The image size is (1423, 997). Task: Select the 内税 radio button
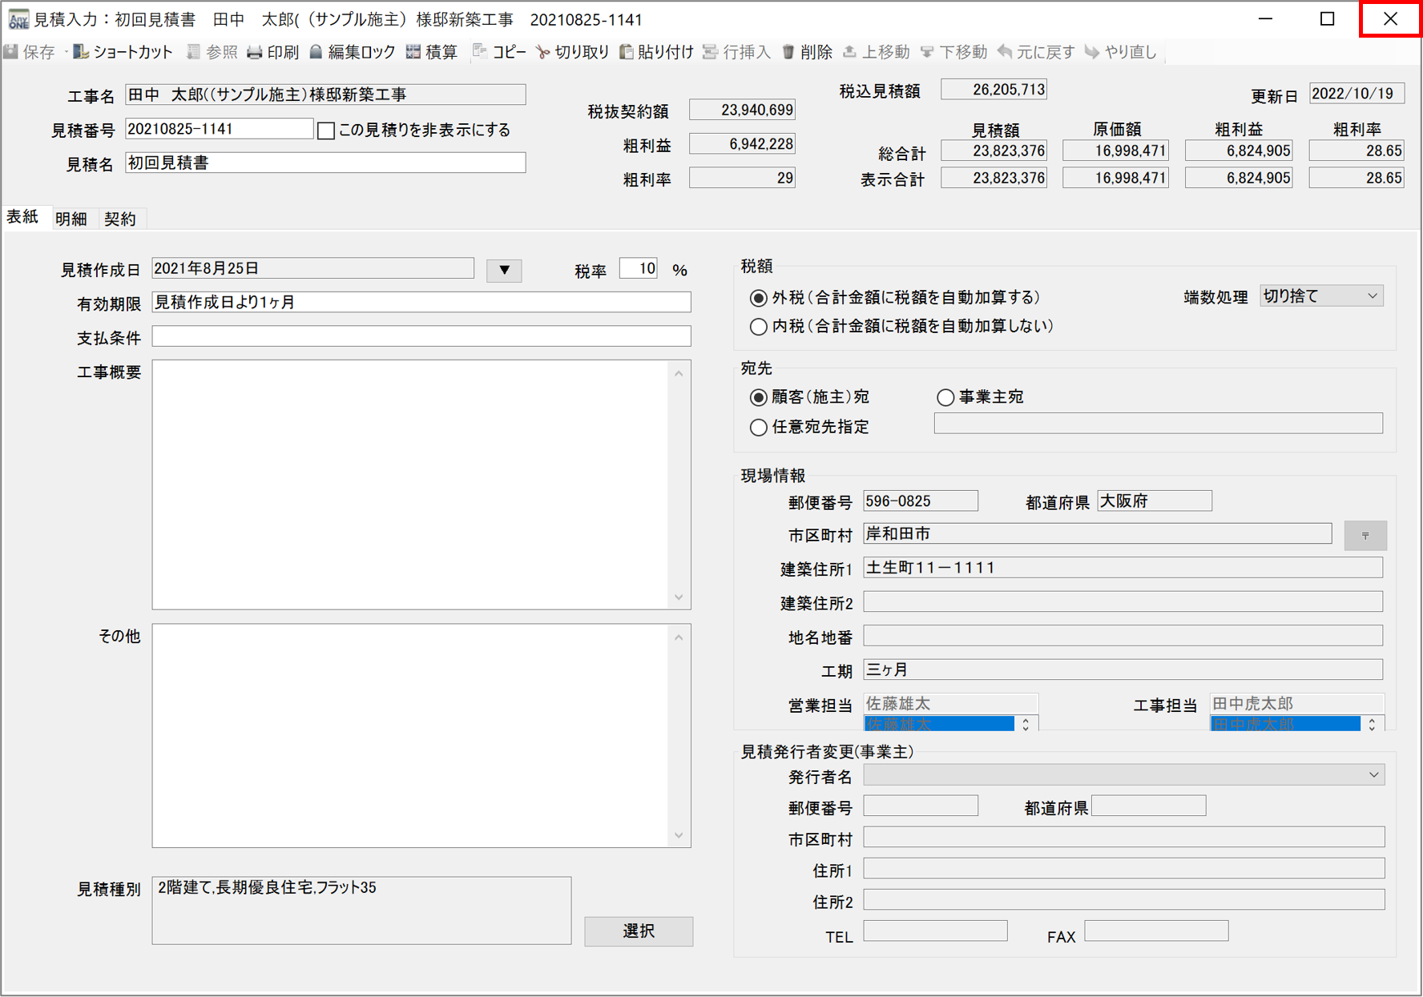758,327
